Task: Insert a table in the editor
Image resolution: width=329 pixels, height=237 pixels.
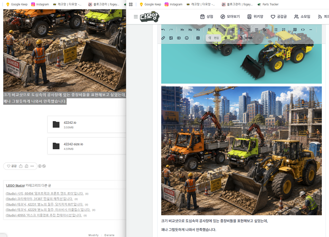Action: coord(198,38)
